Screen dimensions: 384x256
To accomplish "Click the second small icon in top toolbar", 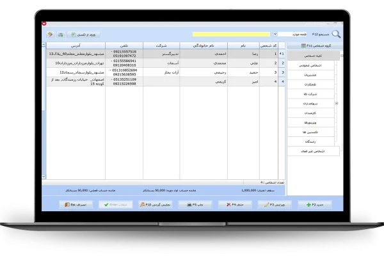I will click(x=61, y=34).
